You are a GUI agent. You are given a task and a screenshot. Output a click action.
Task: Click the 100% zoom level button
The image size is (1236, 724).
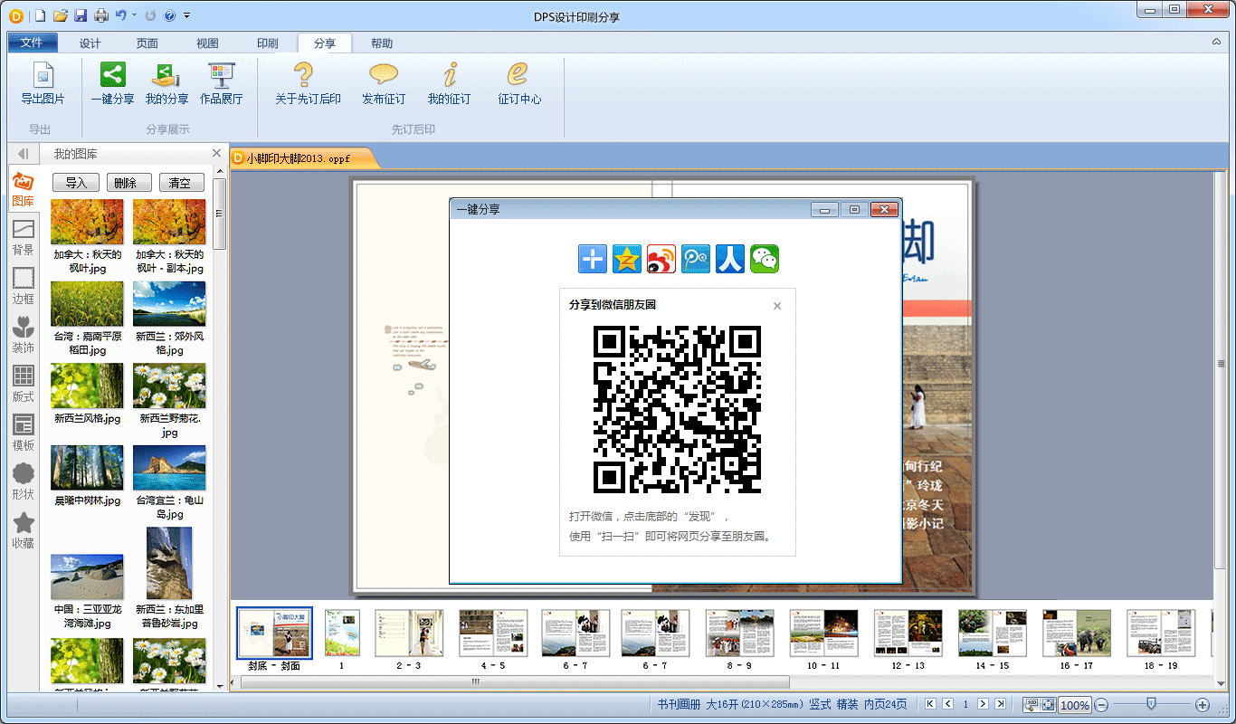[1074, 704]
